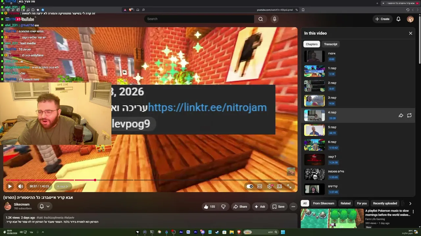Viewport: 421px width, 236px height.
Task: Switch to theater mode
Action: [279, 187]
